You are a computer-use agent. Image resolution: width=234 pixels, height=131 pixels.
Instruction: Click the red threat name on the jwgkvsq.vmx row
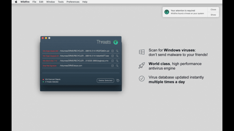pos(50,61)
